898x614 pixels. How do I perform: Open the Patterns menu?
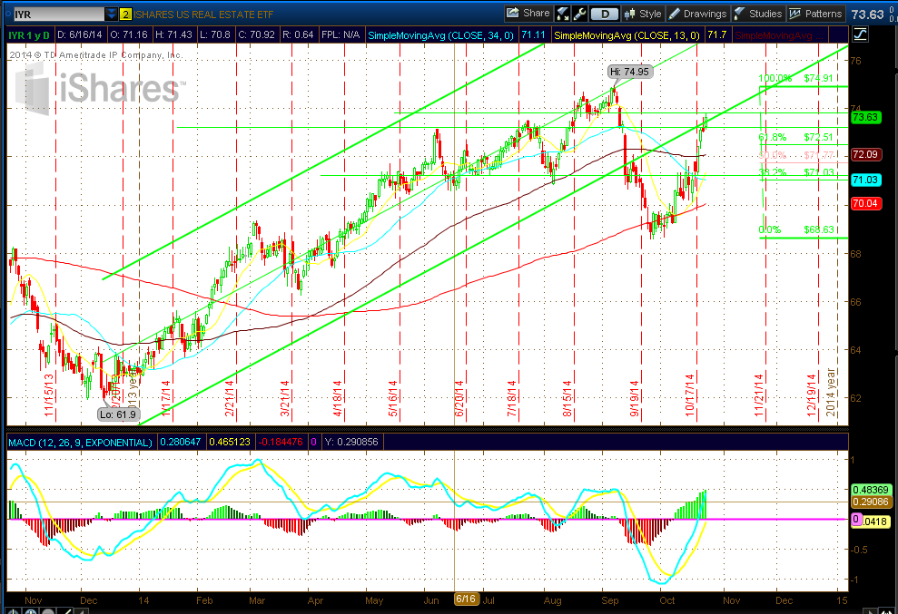tap(815, 14)
